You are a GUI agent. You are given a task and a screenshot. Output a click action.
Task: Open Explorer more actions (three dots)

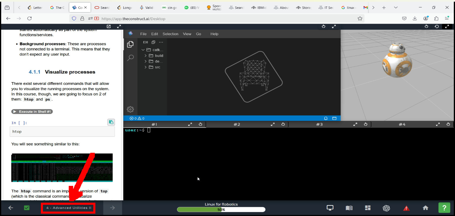click(x=161, y=42)
